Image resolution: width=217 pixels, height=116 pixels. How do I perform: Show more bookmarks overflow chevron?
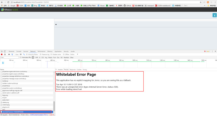pyautogui.click(x=204, y=6)
